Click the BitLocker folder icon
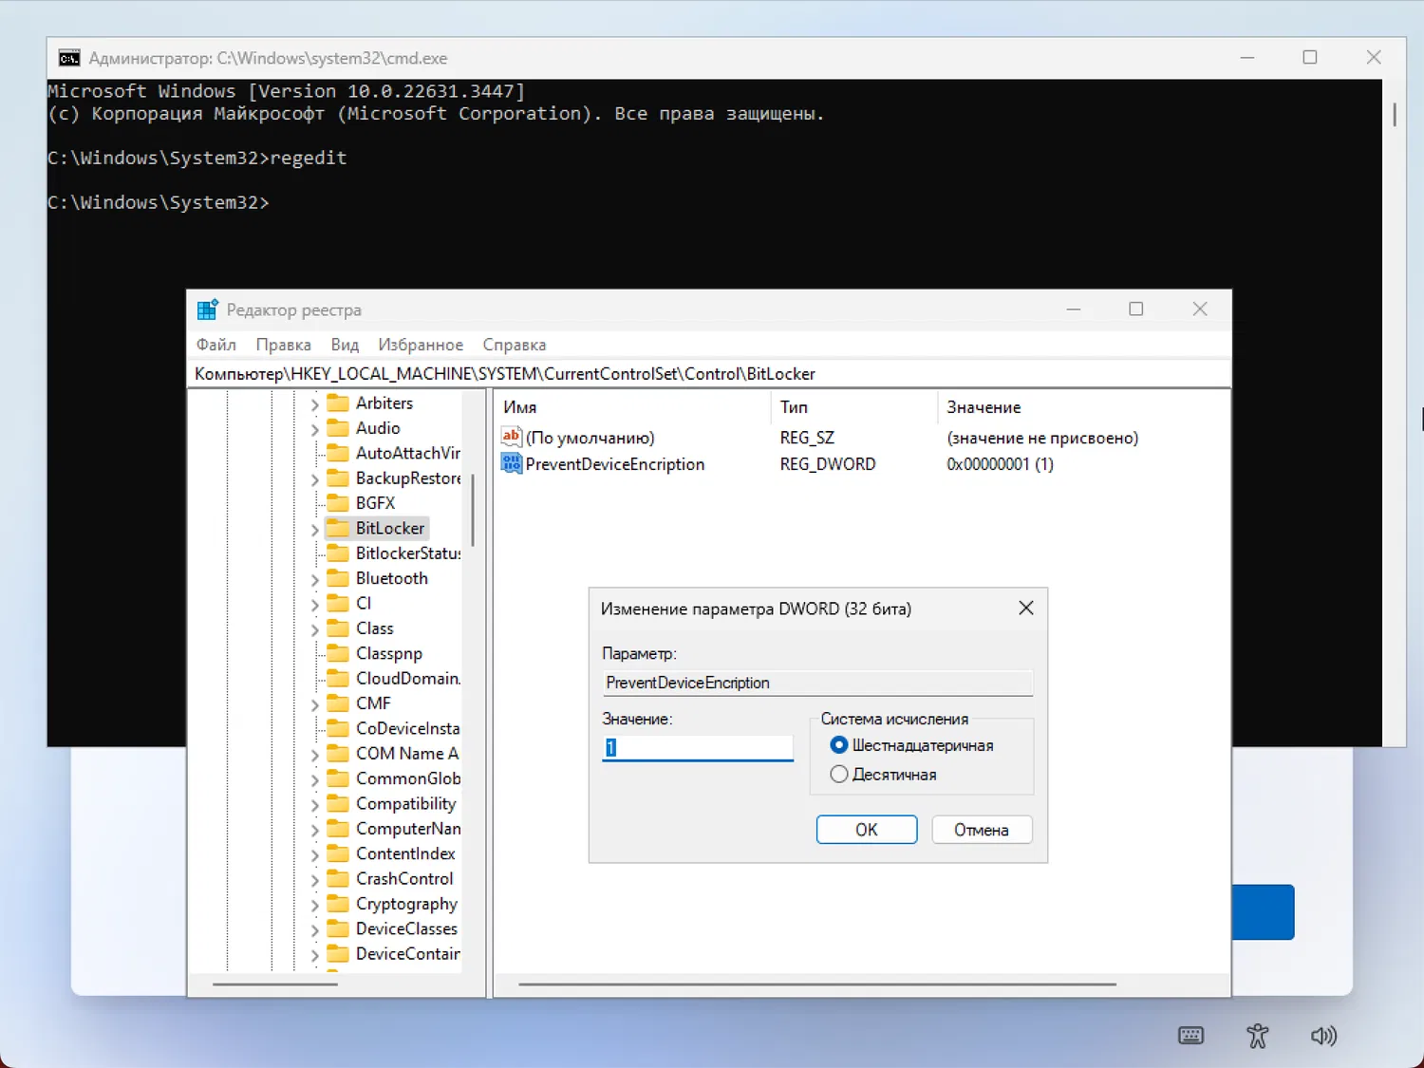The height and width of the screenshot is (1068, 1424). (338, 528)
